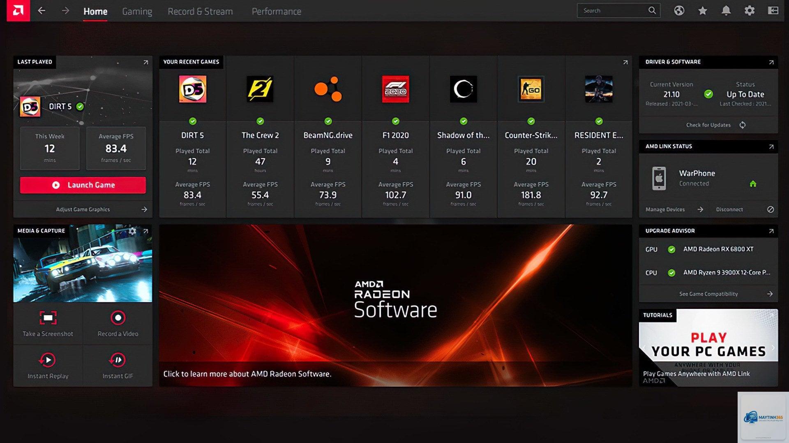Open the Home tab
The image size is (789, 443).
[x=95, y=11]
